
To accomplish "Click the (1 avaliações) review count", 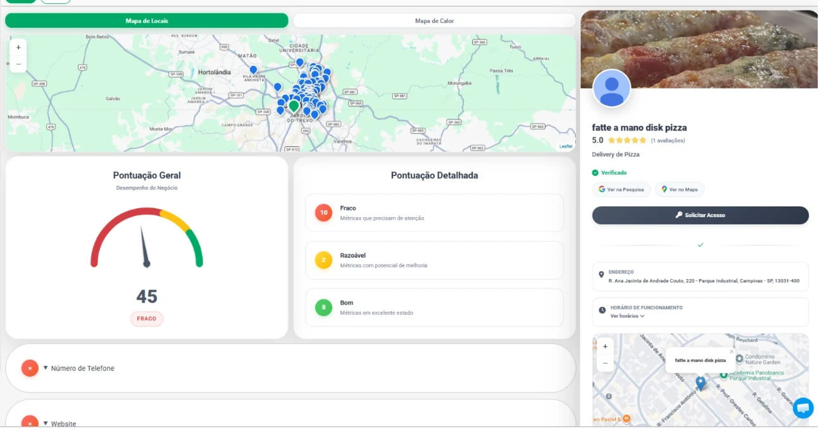I will click(668, 141).
